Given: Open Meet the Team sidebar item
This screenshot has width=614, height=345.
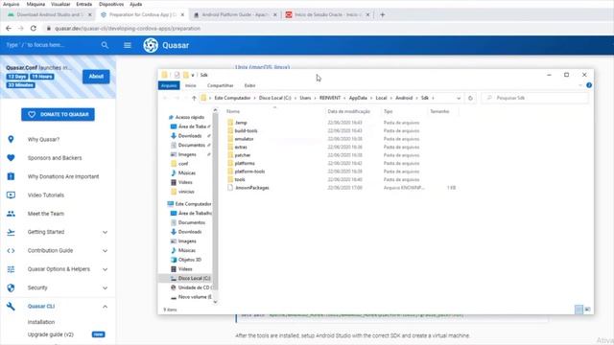Looking at the screenshot, I should (45, 214).
